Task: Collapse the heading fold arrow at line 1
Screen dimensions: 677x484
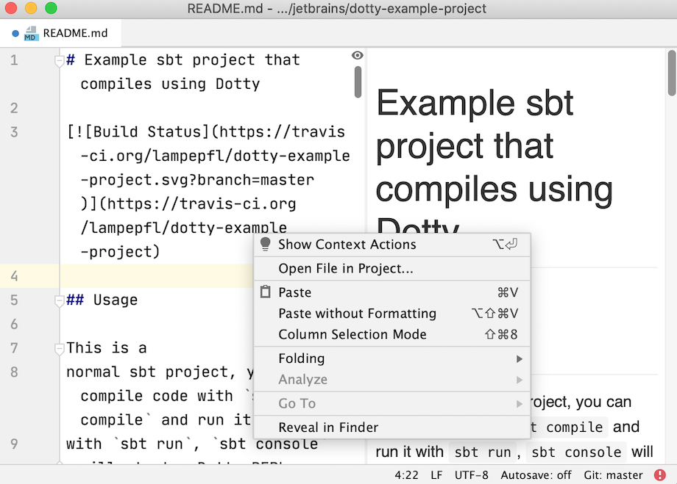Action: pos(59,59)
